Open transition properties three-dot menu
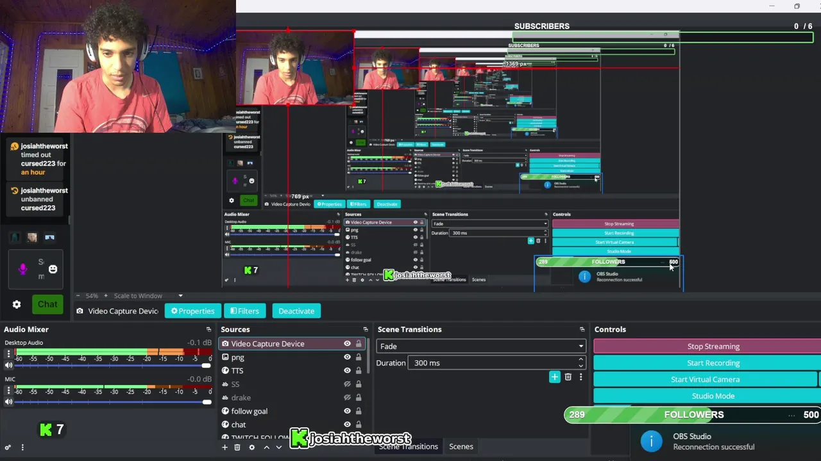 tap(581, 377)
